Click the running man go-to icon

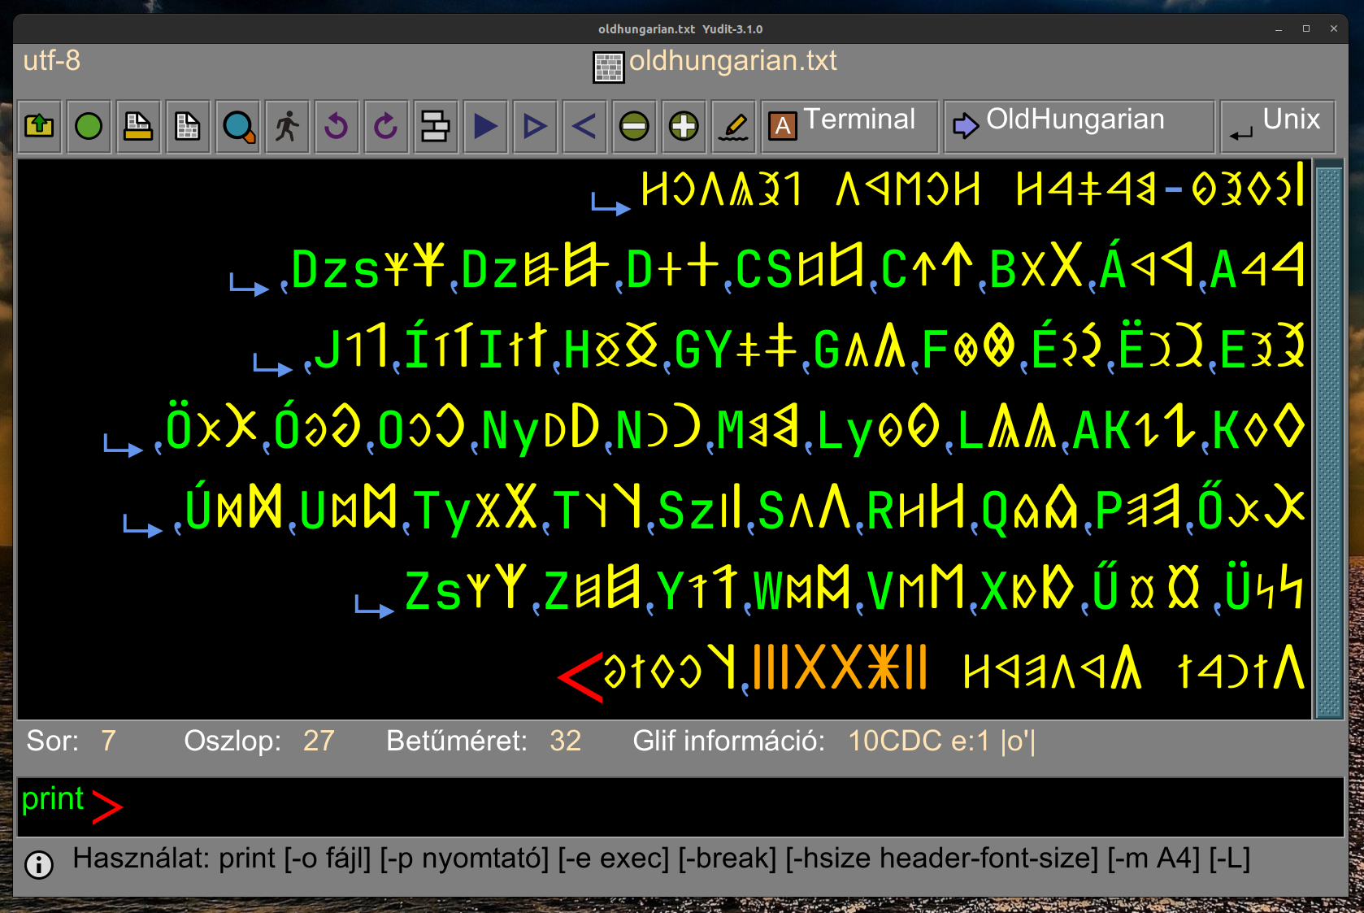tap(287, 127)
